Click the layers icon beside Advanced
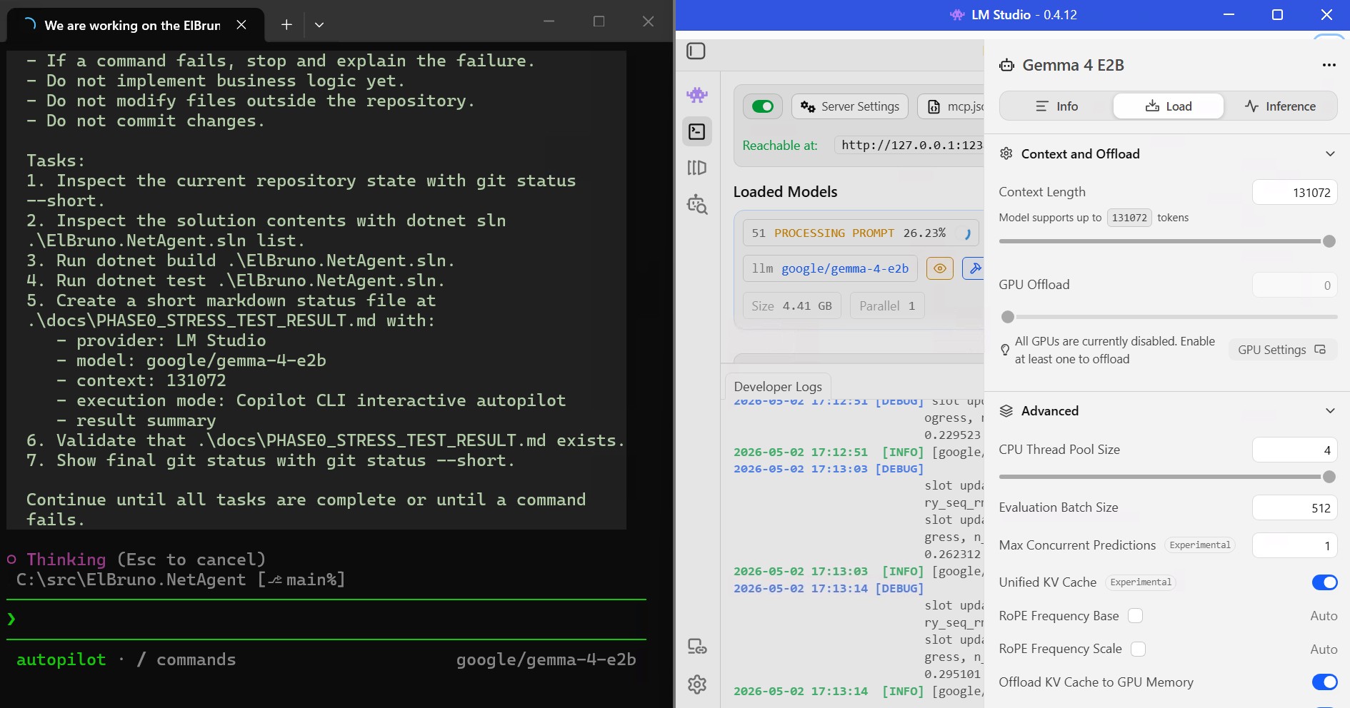The height and width of the screenshot is (708, 1350). click(x=1006, y=411)
